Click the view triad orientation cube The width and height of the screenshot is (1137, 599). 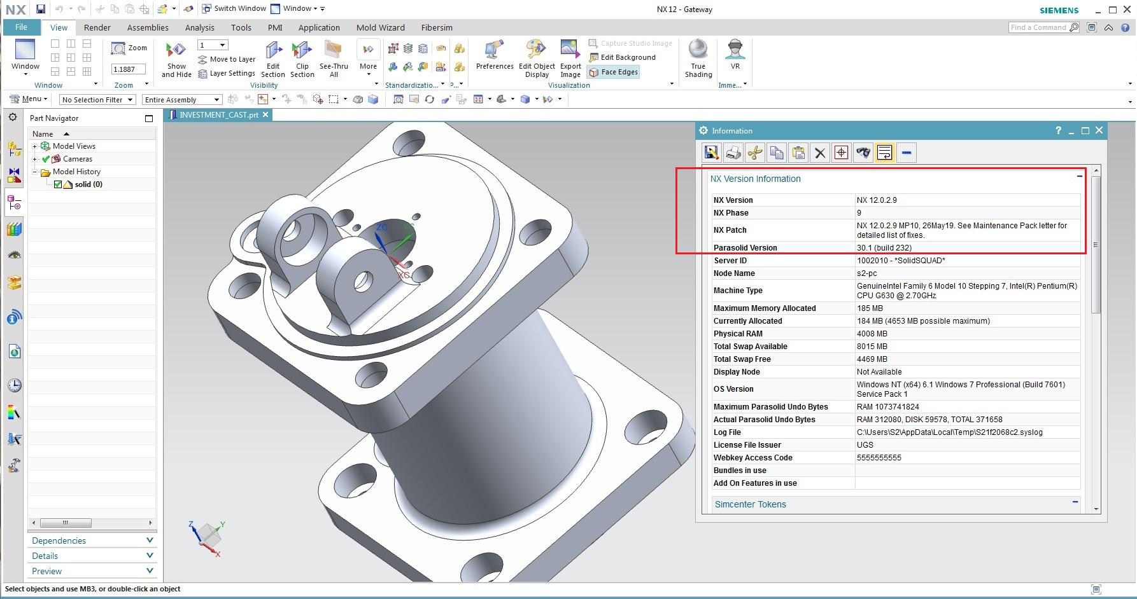[208, 537]
